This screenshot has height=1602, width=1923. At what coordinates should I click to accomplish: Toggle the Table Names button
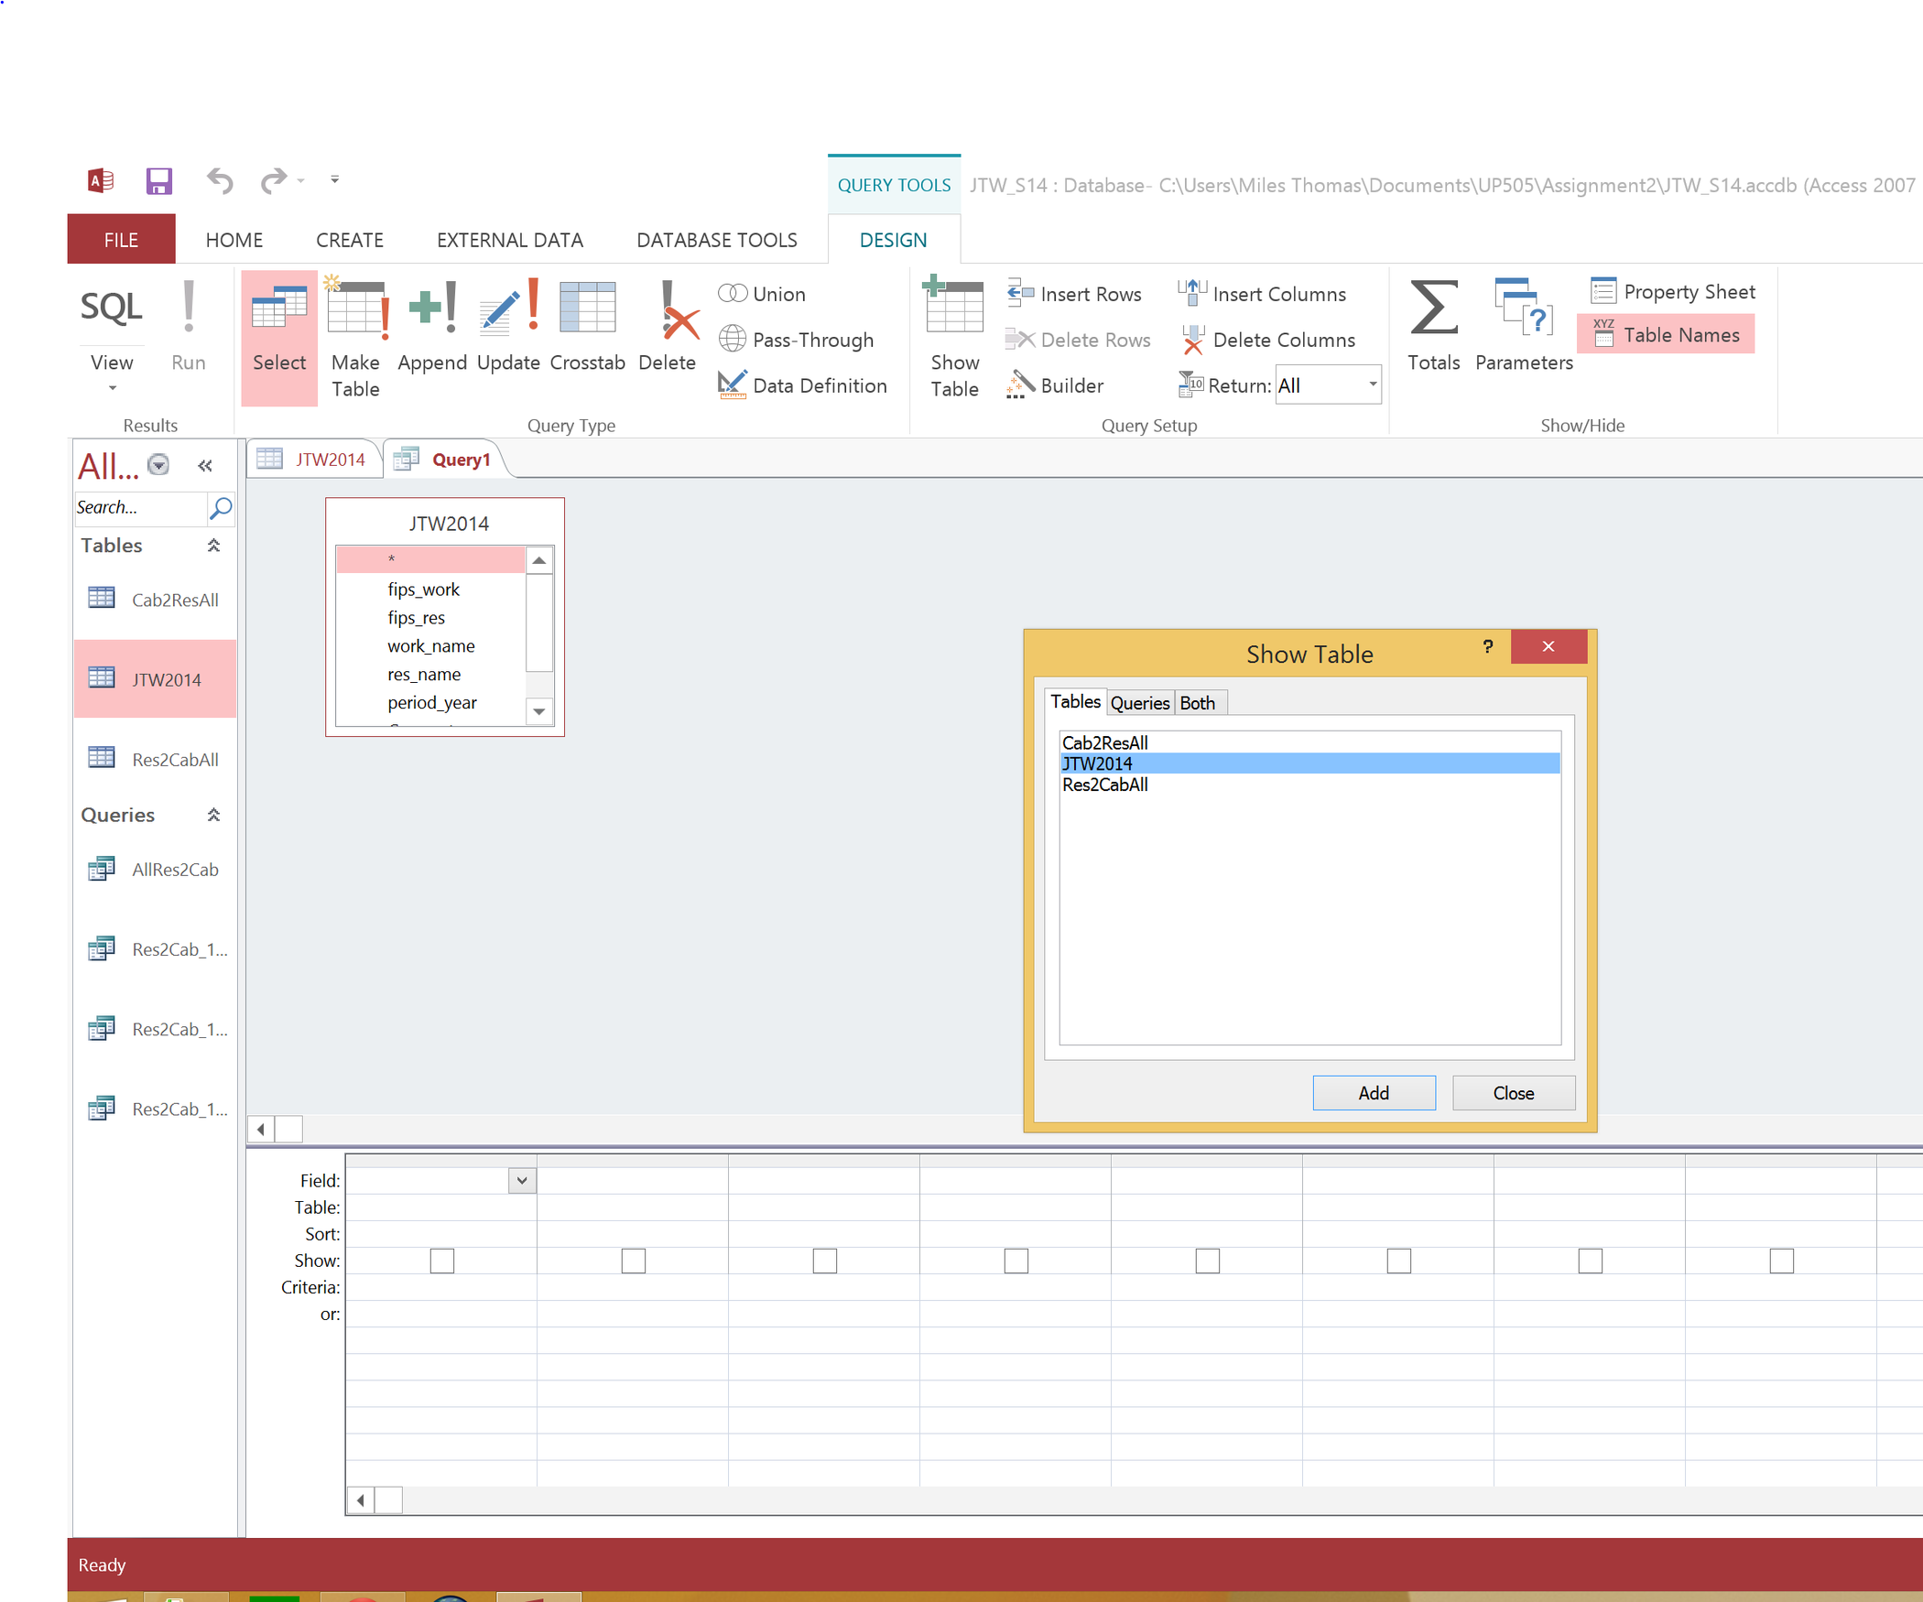tap(1665, 335)
